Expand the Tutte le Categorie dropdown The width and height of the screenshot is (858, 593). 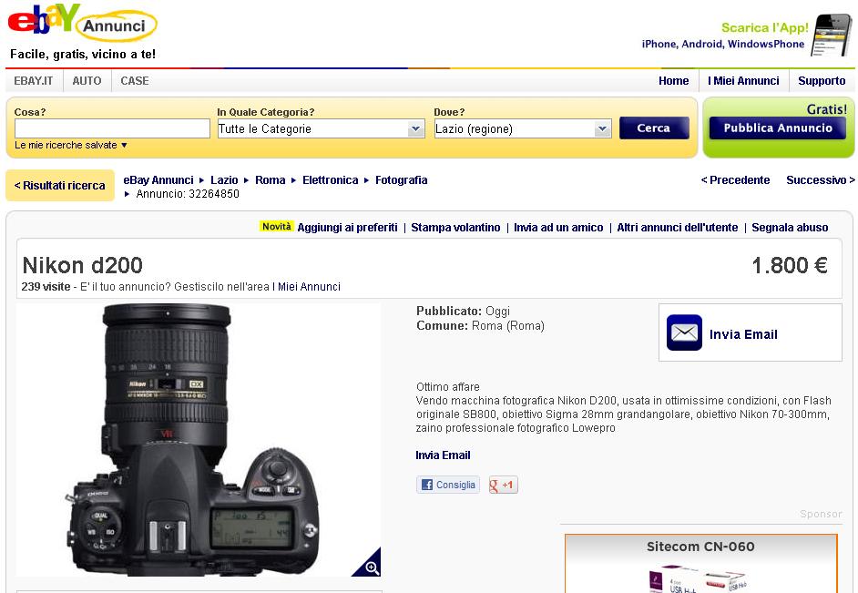click(x=322, y=129)
